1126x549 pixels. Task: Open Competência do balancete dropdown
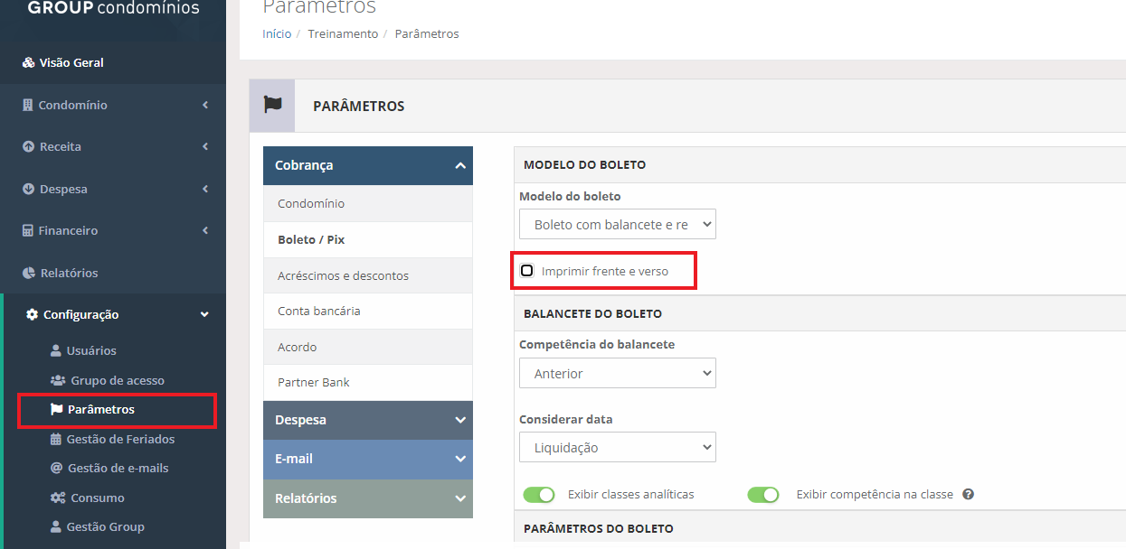(618, 373)
